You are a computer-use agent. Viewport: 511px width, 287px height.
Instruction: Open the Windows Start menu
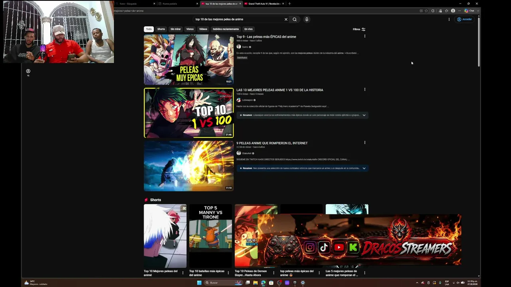point(199,283)
